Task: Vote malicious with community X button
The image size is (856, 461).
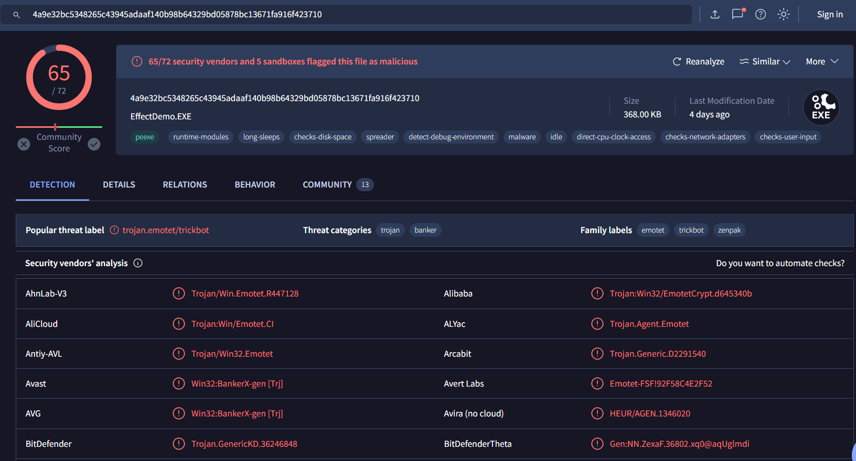Action: [24, 144]
